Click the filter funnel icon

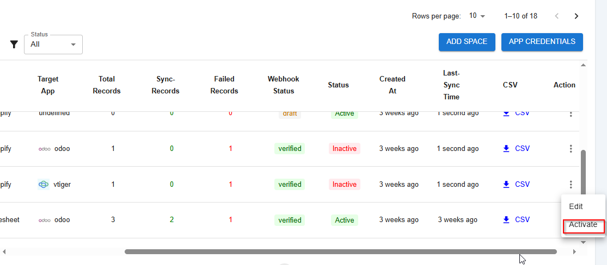coord(14,45)
